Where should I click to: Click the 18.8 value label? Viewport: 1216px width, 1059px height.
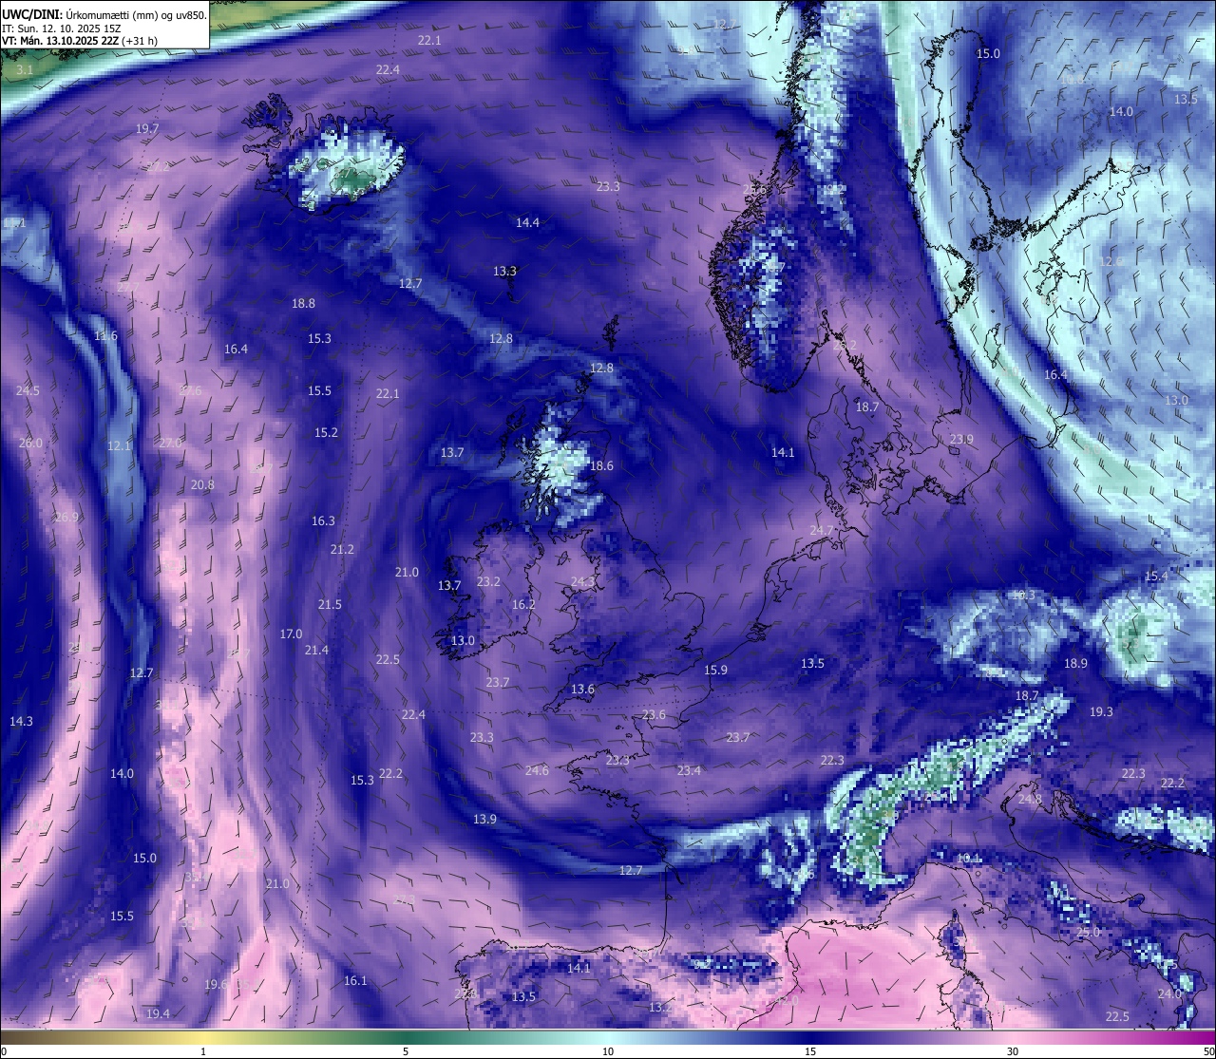click(303, 303)
